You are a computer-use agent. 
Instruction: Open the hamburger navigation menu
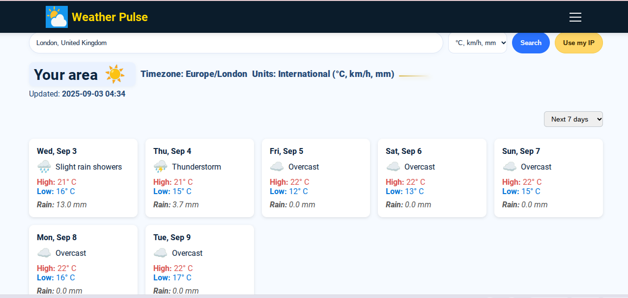tap(575, 17)
